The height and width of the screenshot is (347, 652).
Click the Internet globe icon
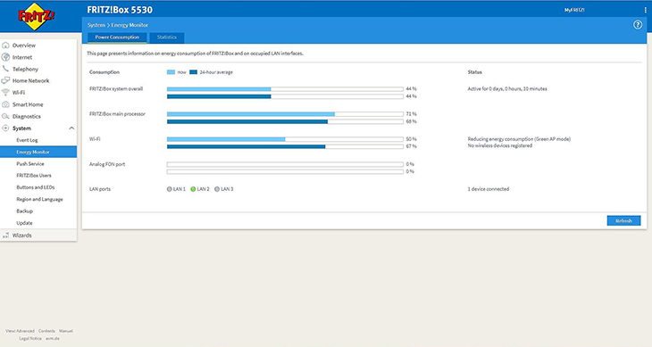tap(5, 57)
